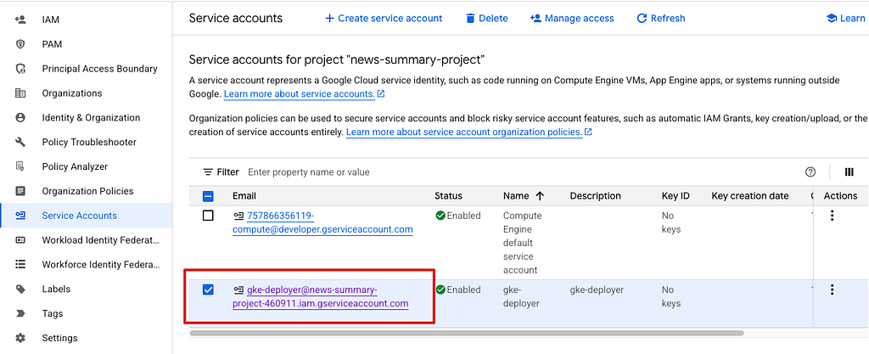Click the Organization Policies list icon

(20, 191)
